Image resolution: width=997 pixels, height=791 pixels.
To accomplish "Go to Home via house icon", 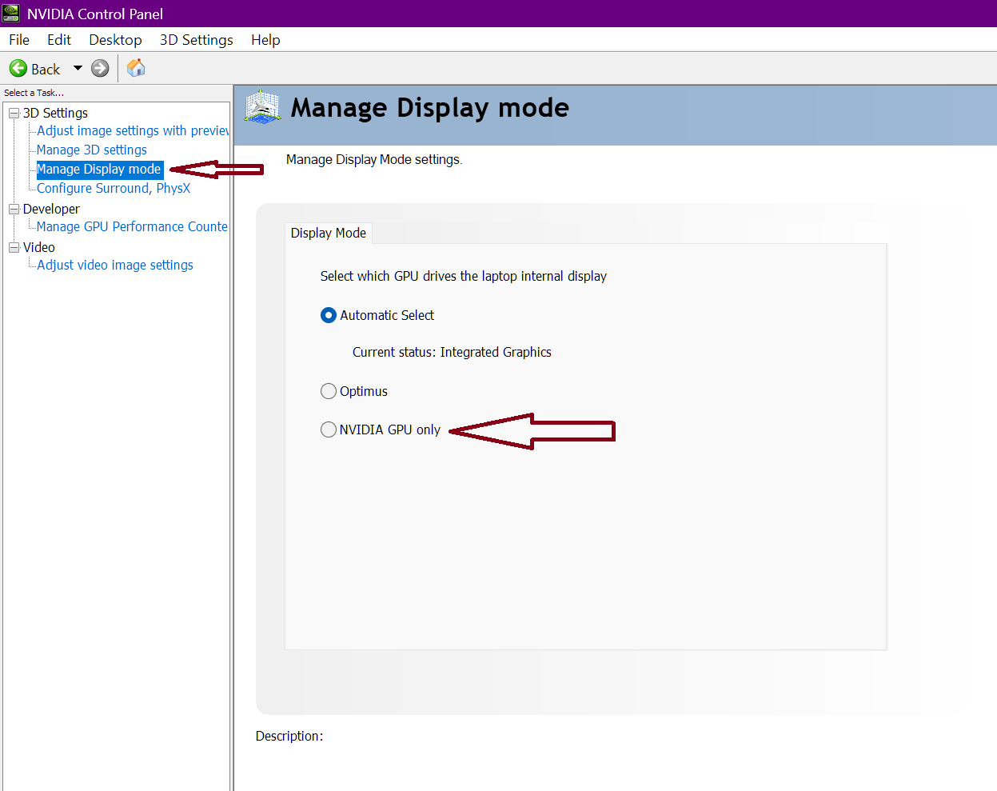I will coord(136,68).
